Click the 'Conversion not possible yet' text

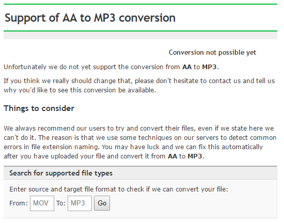click(x=212, y=53)
